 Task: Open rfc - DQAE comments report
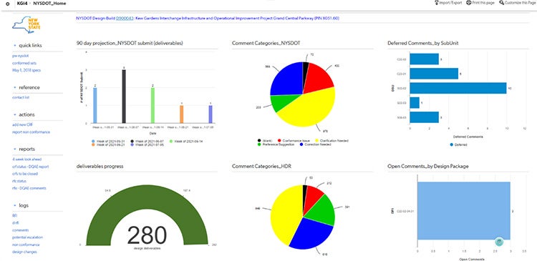pos(29,188)
